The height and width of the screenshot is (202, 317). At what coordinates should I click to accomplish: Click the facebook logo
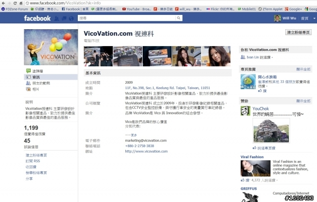point(37,18)
